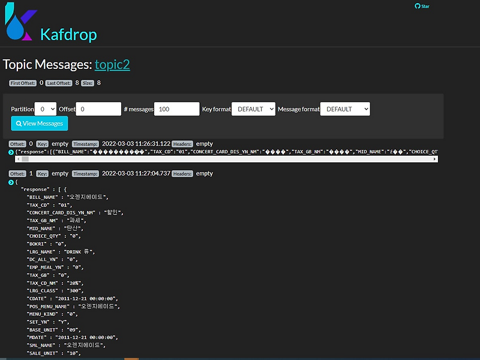
Task: Click the Size badge showing 8
Action: (x=87, y=83)
